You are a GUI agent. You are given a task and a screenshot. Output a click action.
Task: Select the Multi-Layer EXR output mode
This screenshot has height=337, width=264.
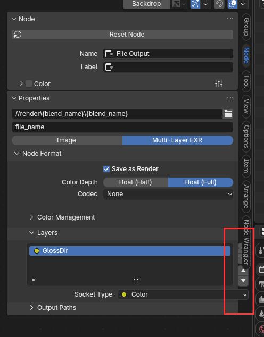point(177,140)
